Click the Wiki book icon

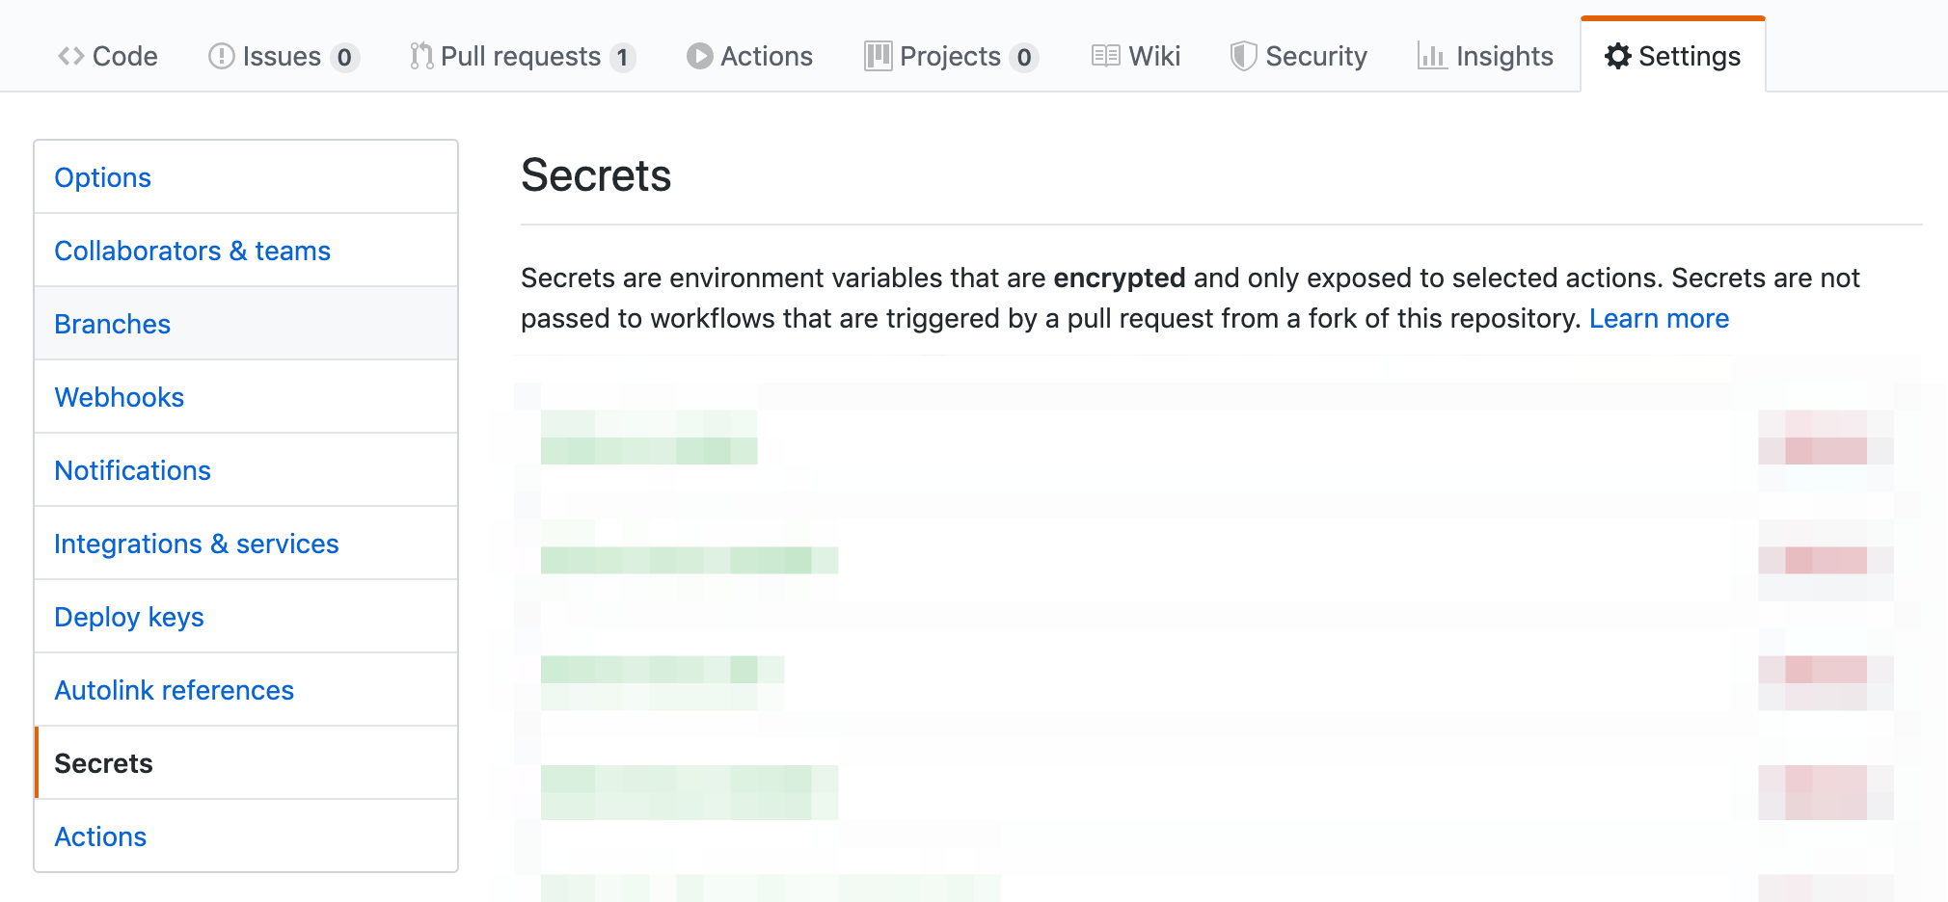(x=1105, y=56)
